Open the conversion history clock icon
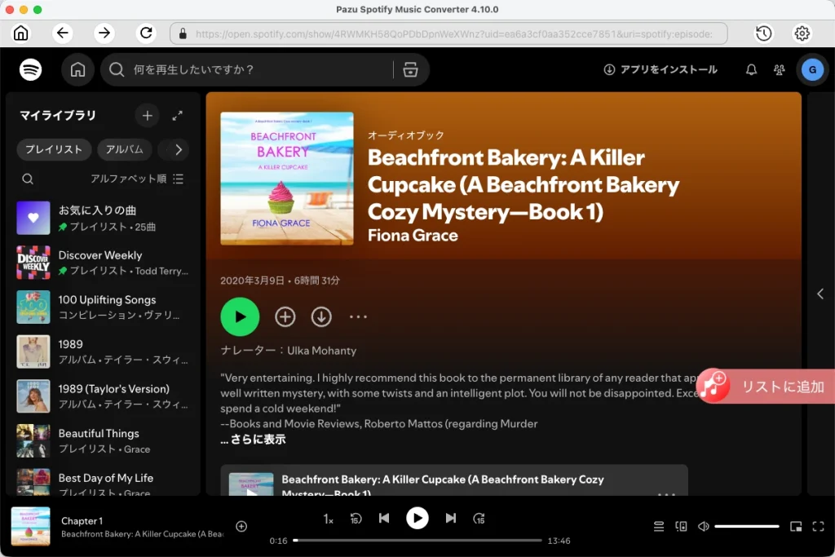 (763, 33)
